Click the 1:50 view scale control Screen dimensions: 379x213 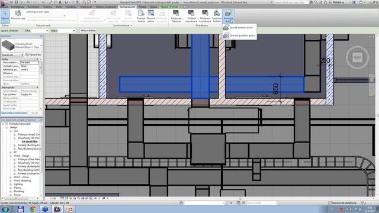pyautogui.click(x=53, y=198)
